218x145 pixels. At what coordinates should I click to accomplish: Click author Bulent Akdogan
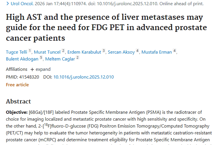(22, 59)
